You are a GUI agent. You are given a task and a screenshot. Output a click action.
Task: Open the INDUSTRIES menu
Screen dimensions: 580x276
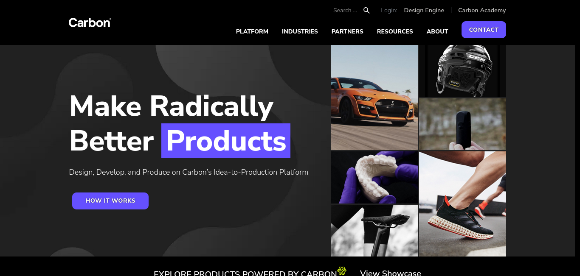click(300, 31)
